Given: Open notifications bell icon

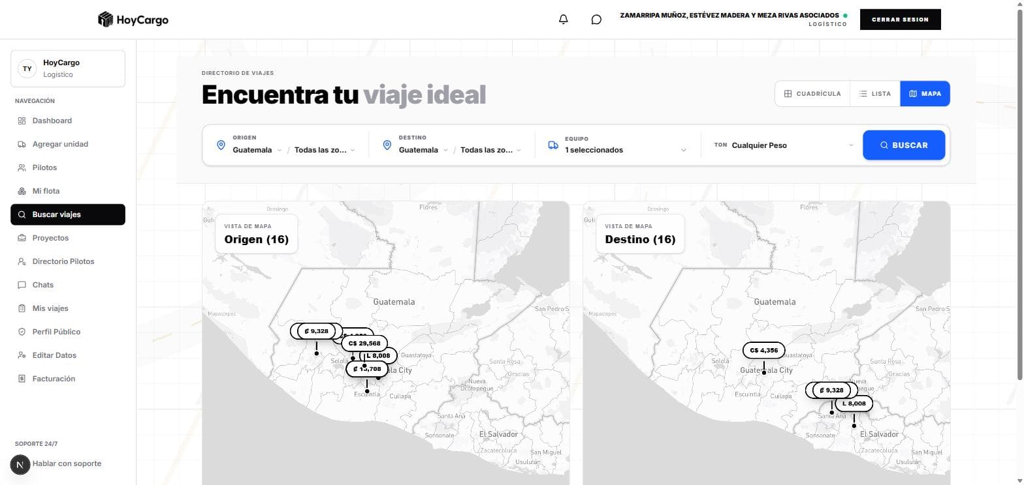Looking at the screenshot, I should 564,20.
